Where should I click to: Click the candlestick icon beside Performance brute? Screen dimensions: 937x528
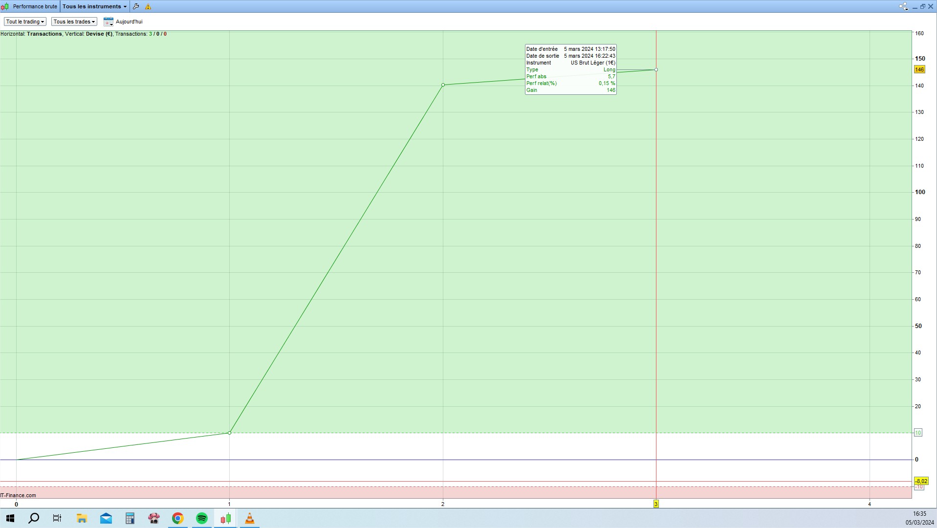[x=5, y=6]
